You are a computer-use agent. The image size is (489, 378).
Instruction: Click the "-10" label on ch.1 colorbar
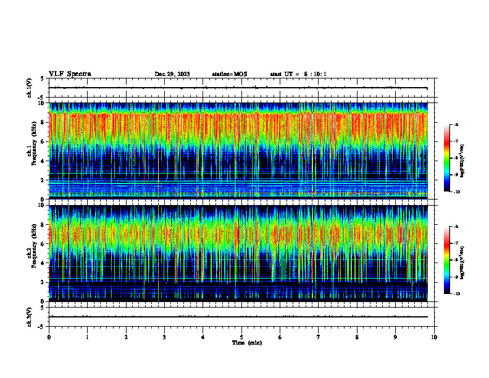coord(456,192)
